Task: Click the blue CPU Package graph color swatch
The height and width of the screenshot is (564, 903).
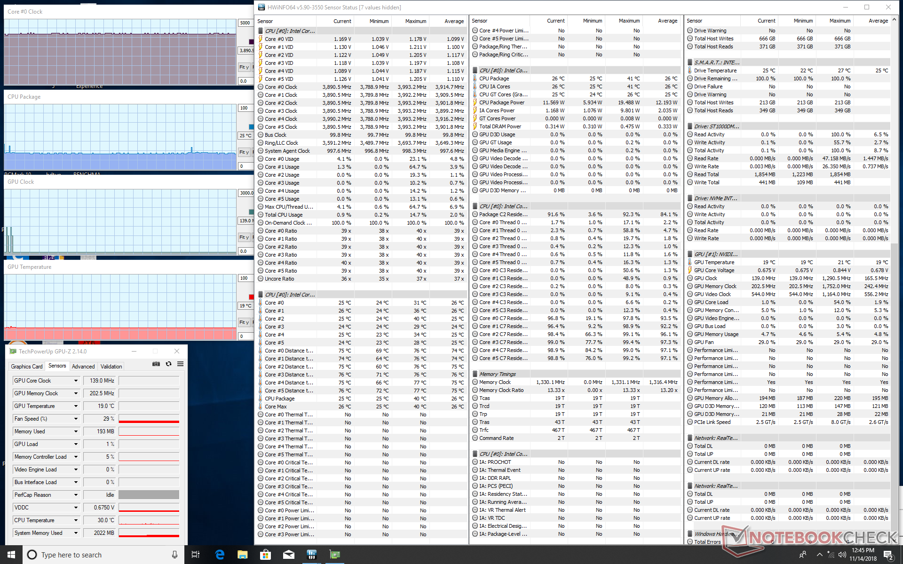Action: [251, 127]
